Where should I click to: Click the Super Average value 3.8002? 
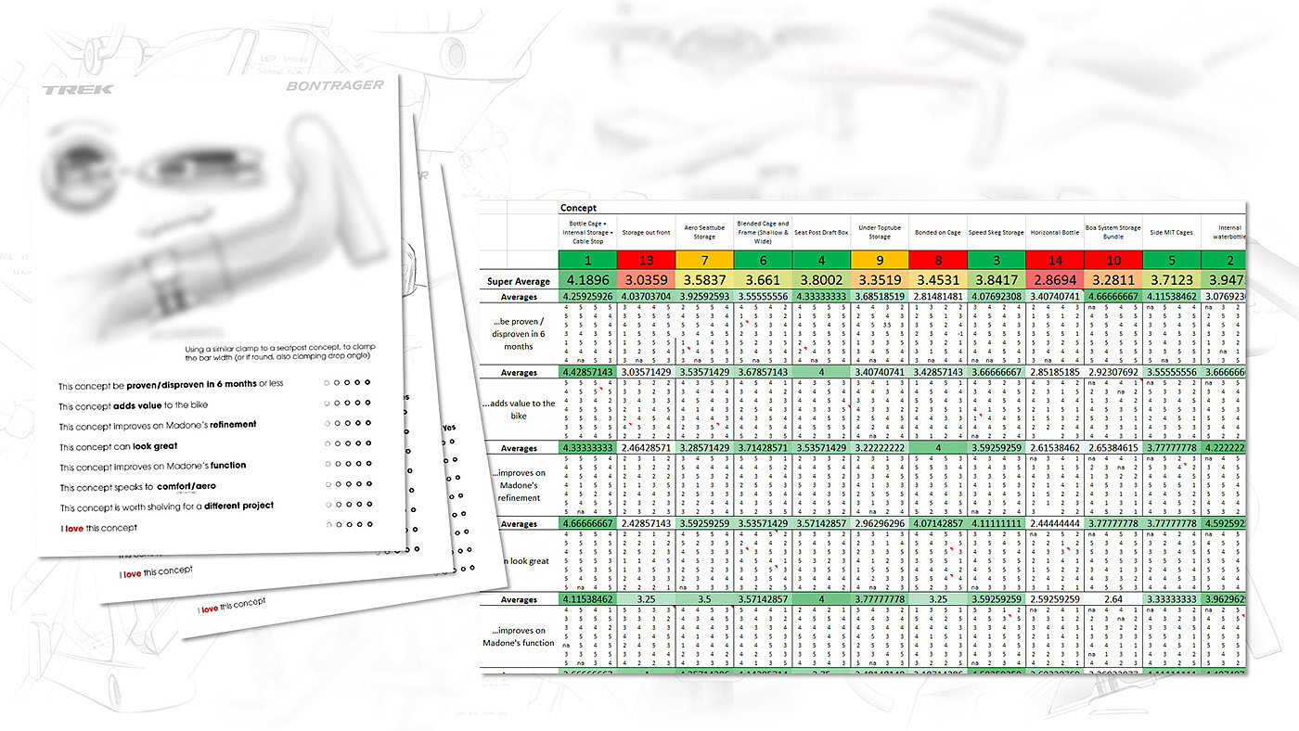tap(821, 280)
